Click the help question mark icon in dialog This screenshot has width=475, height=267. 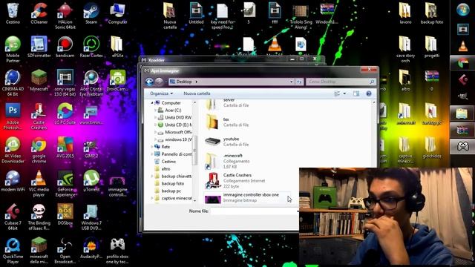pyautogui.click(x=369, y=93)
